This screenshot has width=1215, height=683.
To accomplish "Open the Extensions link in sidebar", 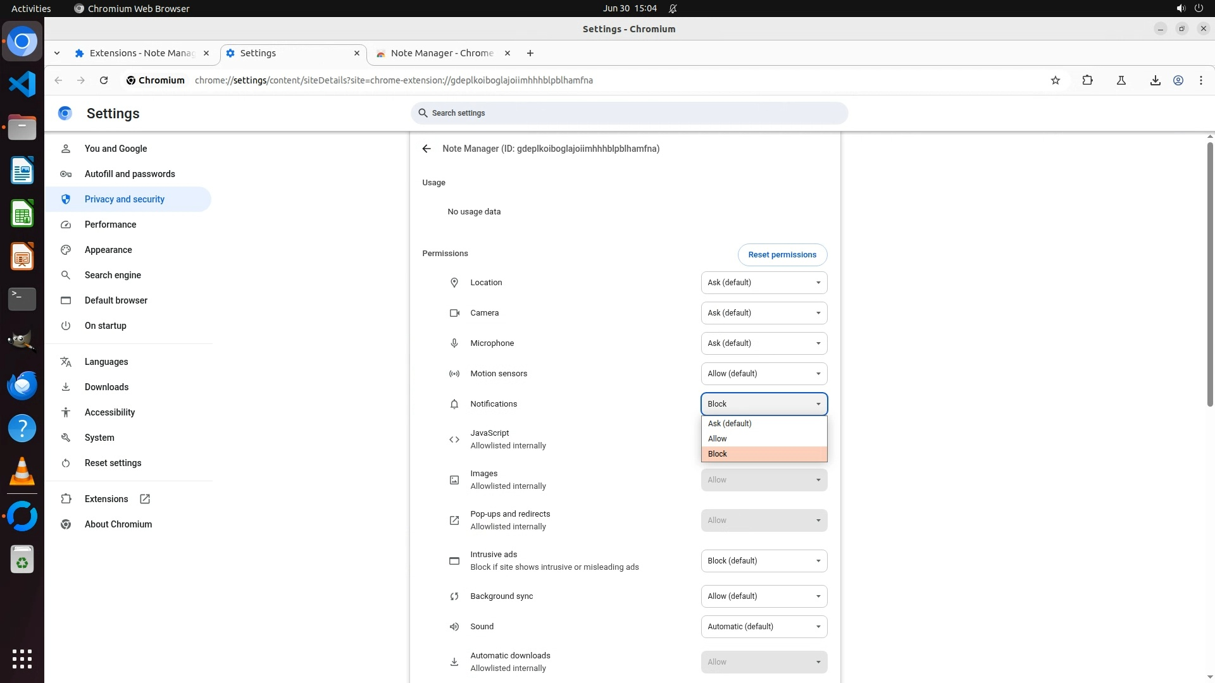I will pos(106,499).
